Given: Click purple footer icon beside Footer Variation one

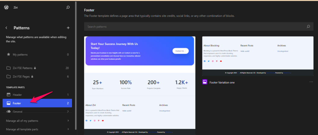Looking at the screenshot, I should (205, 82).
